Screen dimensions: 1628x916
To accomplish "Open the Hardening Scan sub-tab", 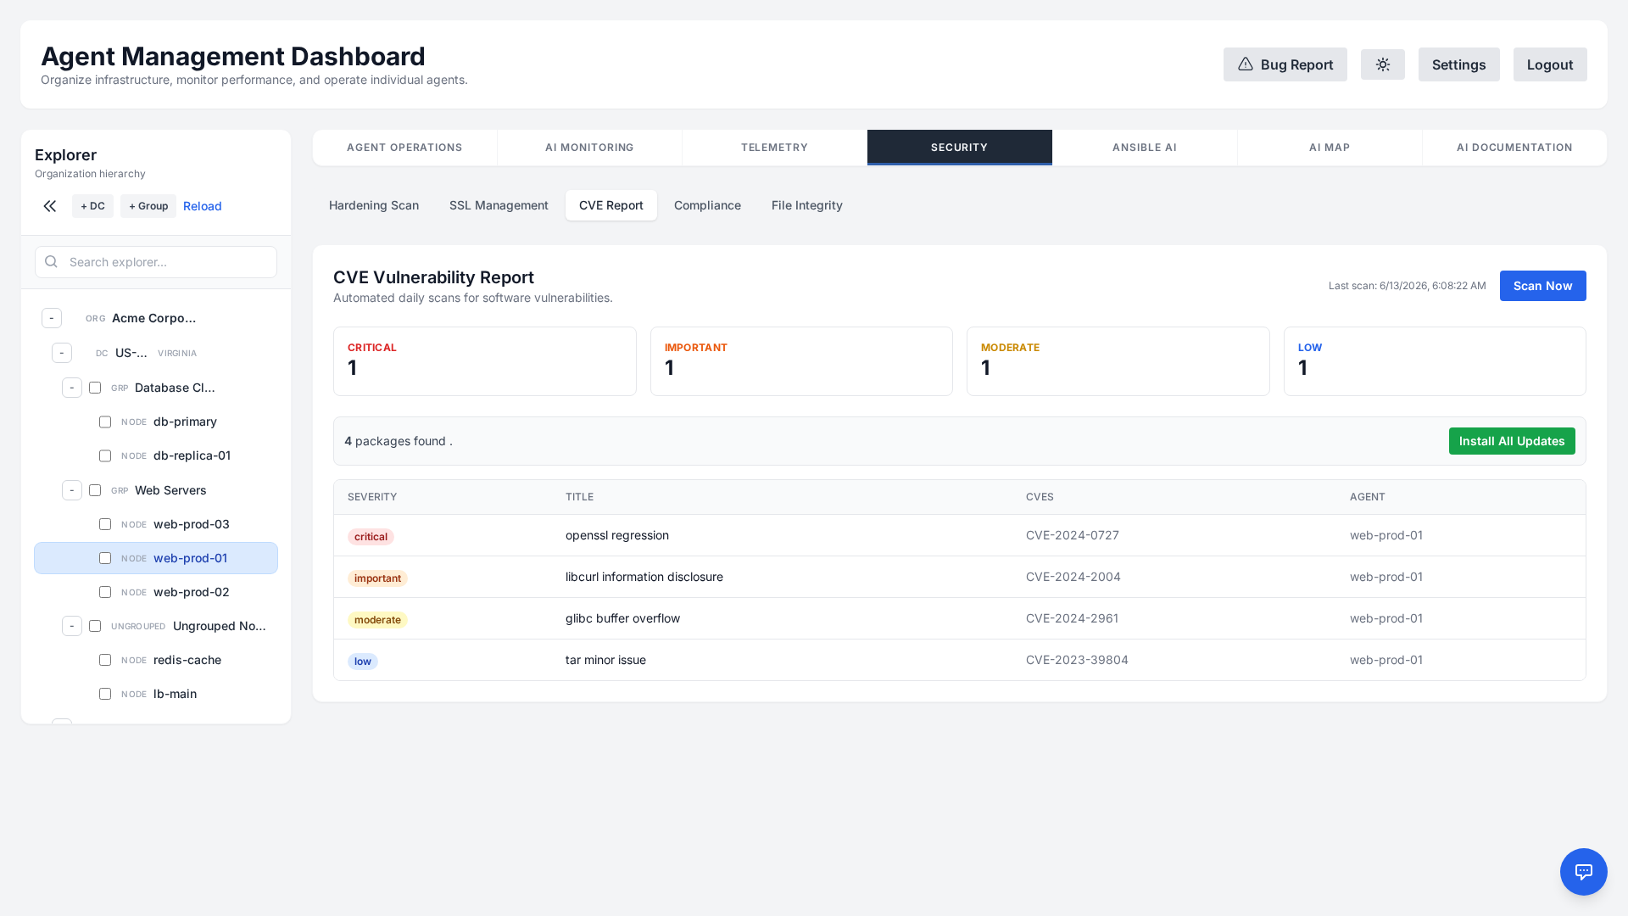I will point(374,205).
